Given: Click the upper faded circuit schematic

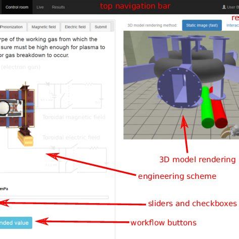Looking at the screenshot, I should 69,95.
